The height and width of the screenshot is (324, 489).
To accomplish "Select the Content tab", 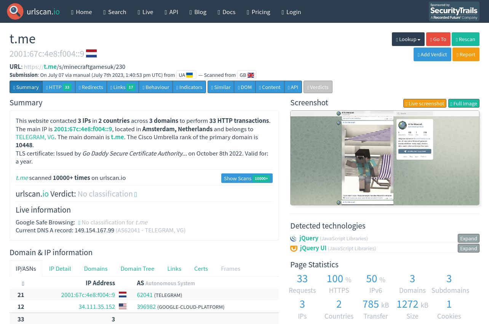I will (270, 87).
